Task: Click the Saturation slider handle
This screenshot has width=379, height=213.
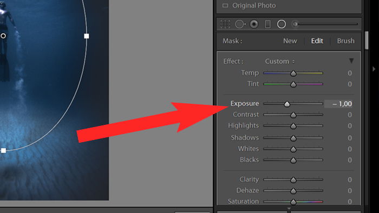Action: (293, 202)
